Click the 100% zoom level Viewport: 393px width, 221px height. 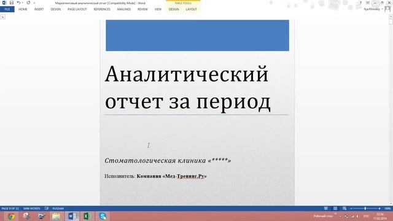pyautogui.click(x=387, y=209)
